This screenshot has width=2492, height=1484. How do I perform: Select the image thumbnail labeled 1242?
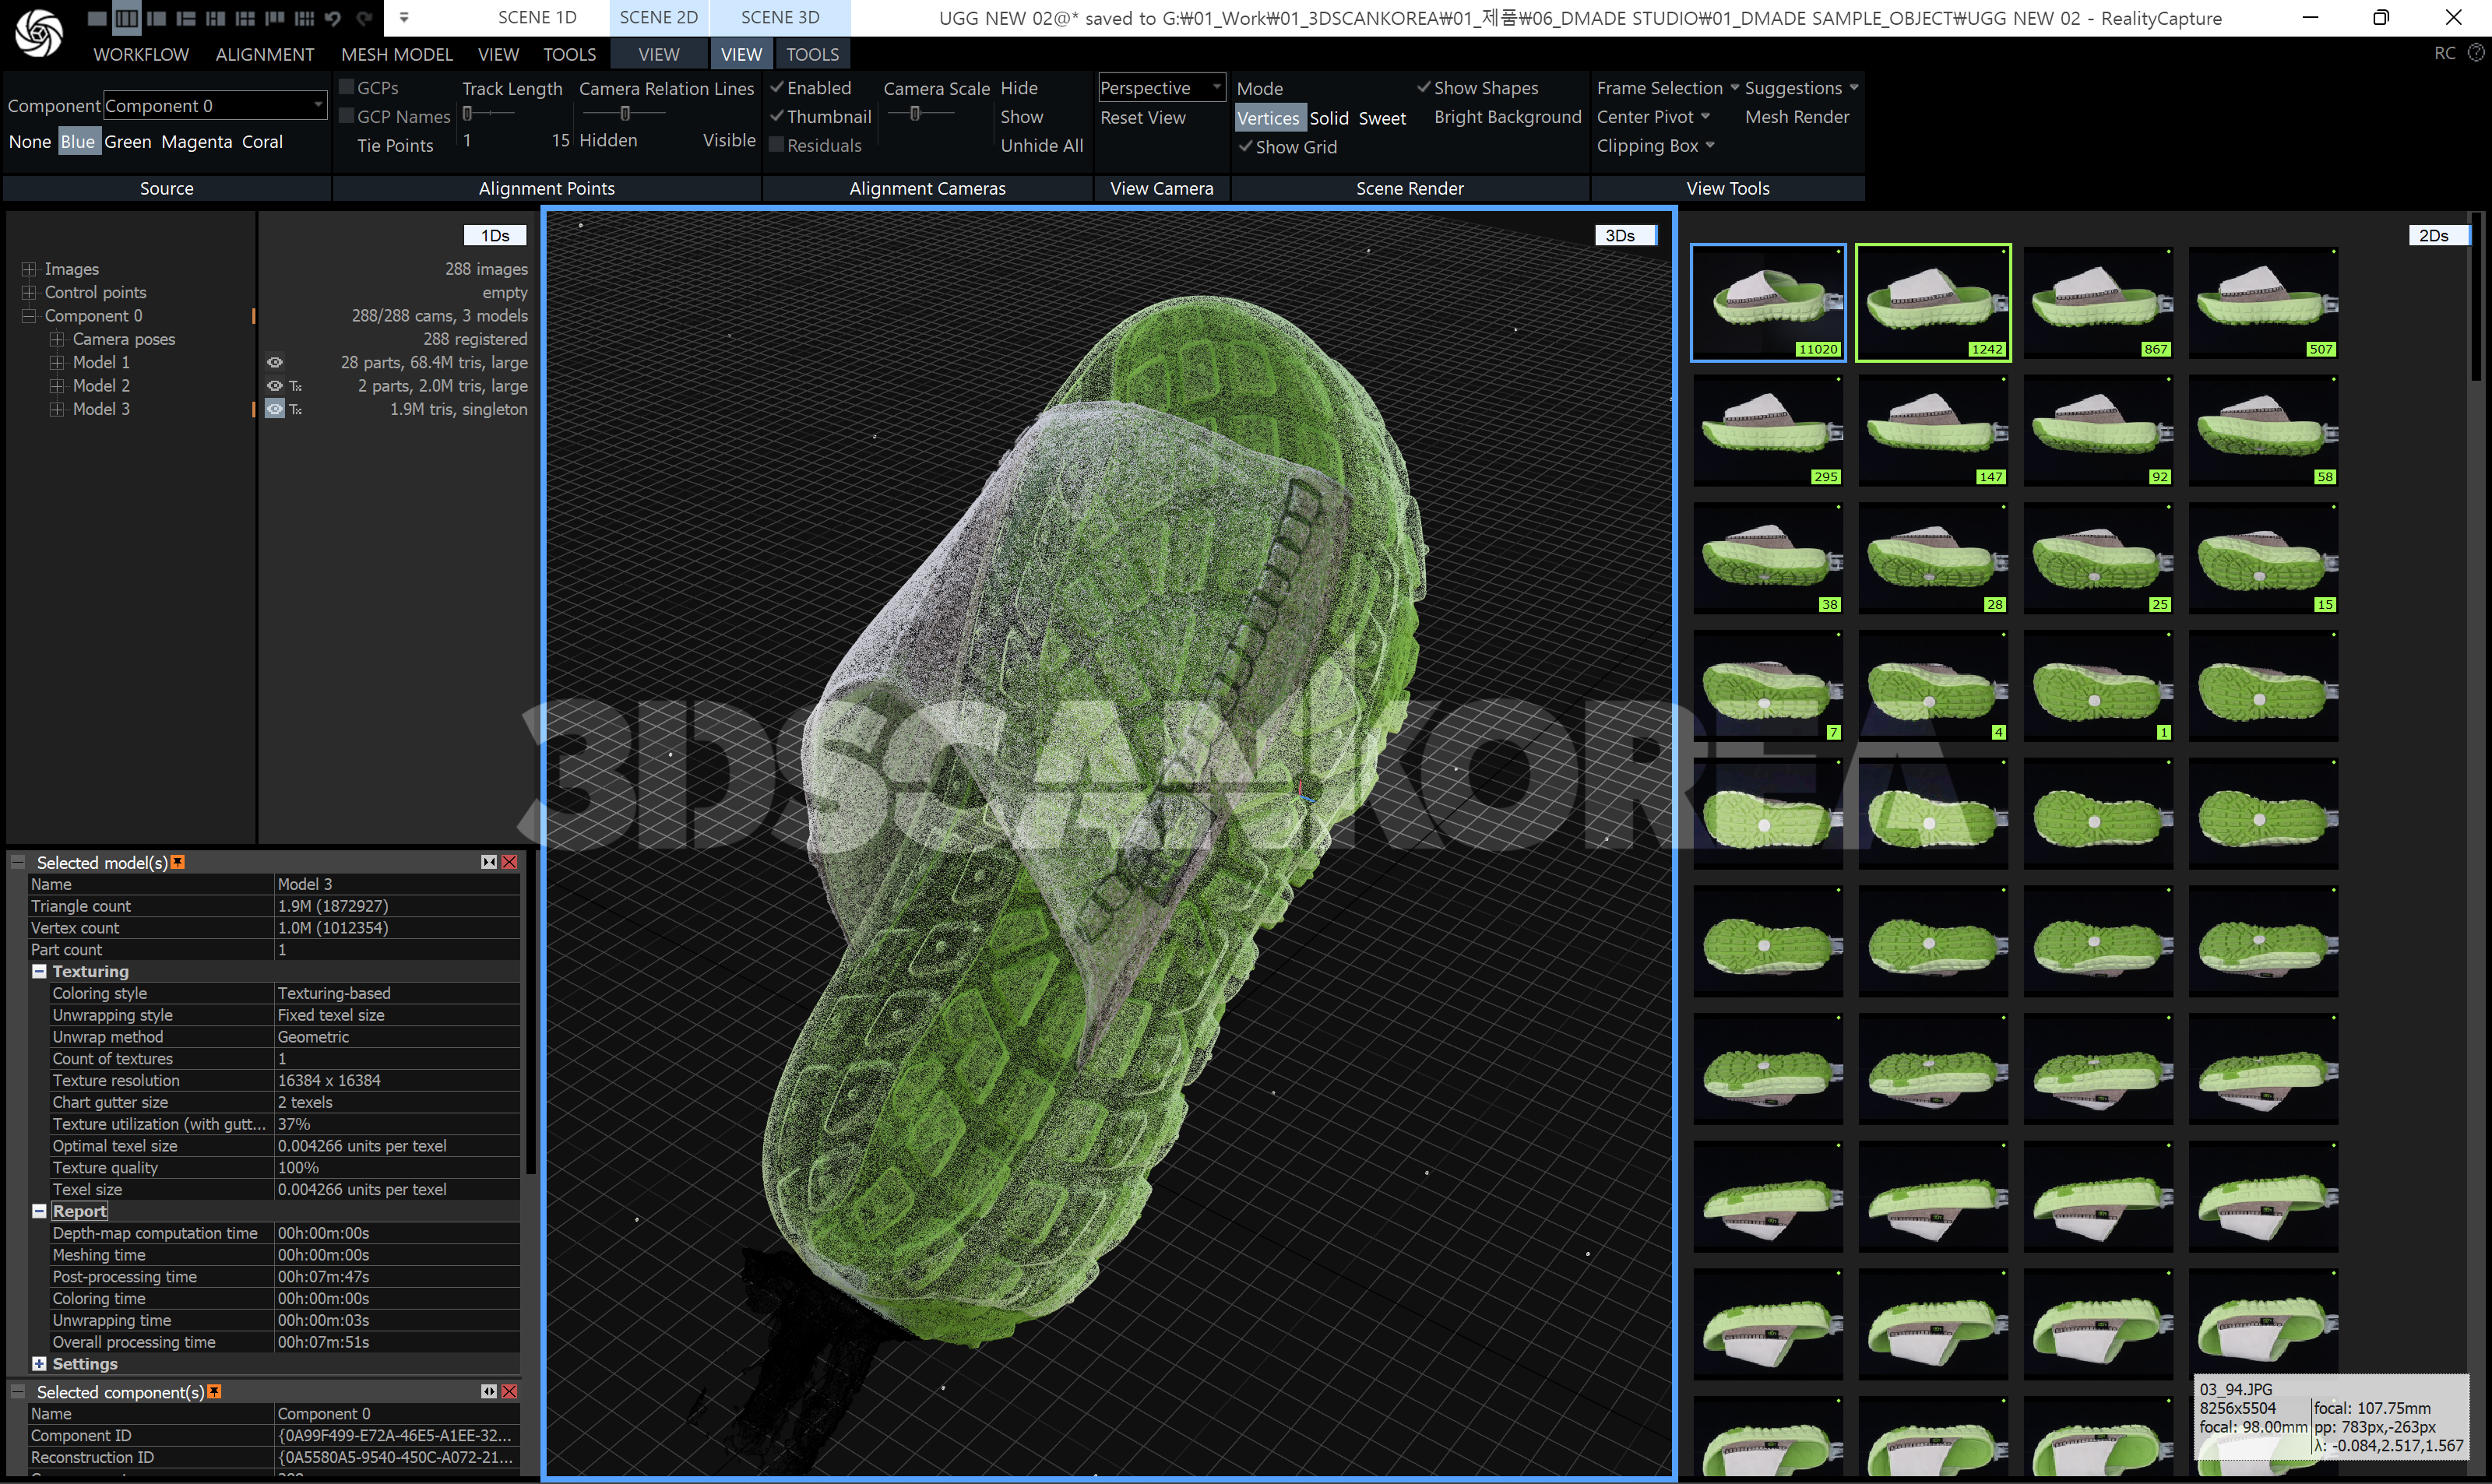click(1932, 302)
